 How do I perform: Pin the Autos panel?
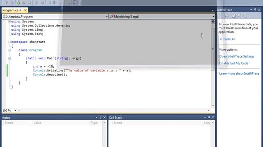pyautogui.click(x=100, y=118)
